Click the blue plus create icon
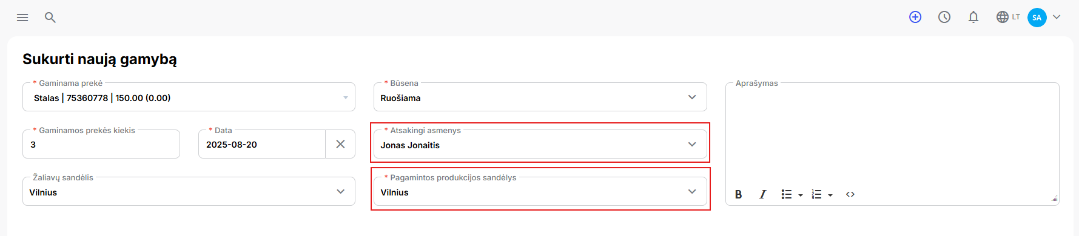The image size is (1079, 236). pos(915,17)
